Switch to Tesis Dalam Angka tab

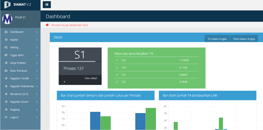click(244, 39)
